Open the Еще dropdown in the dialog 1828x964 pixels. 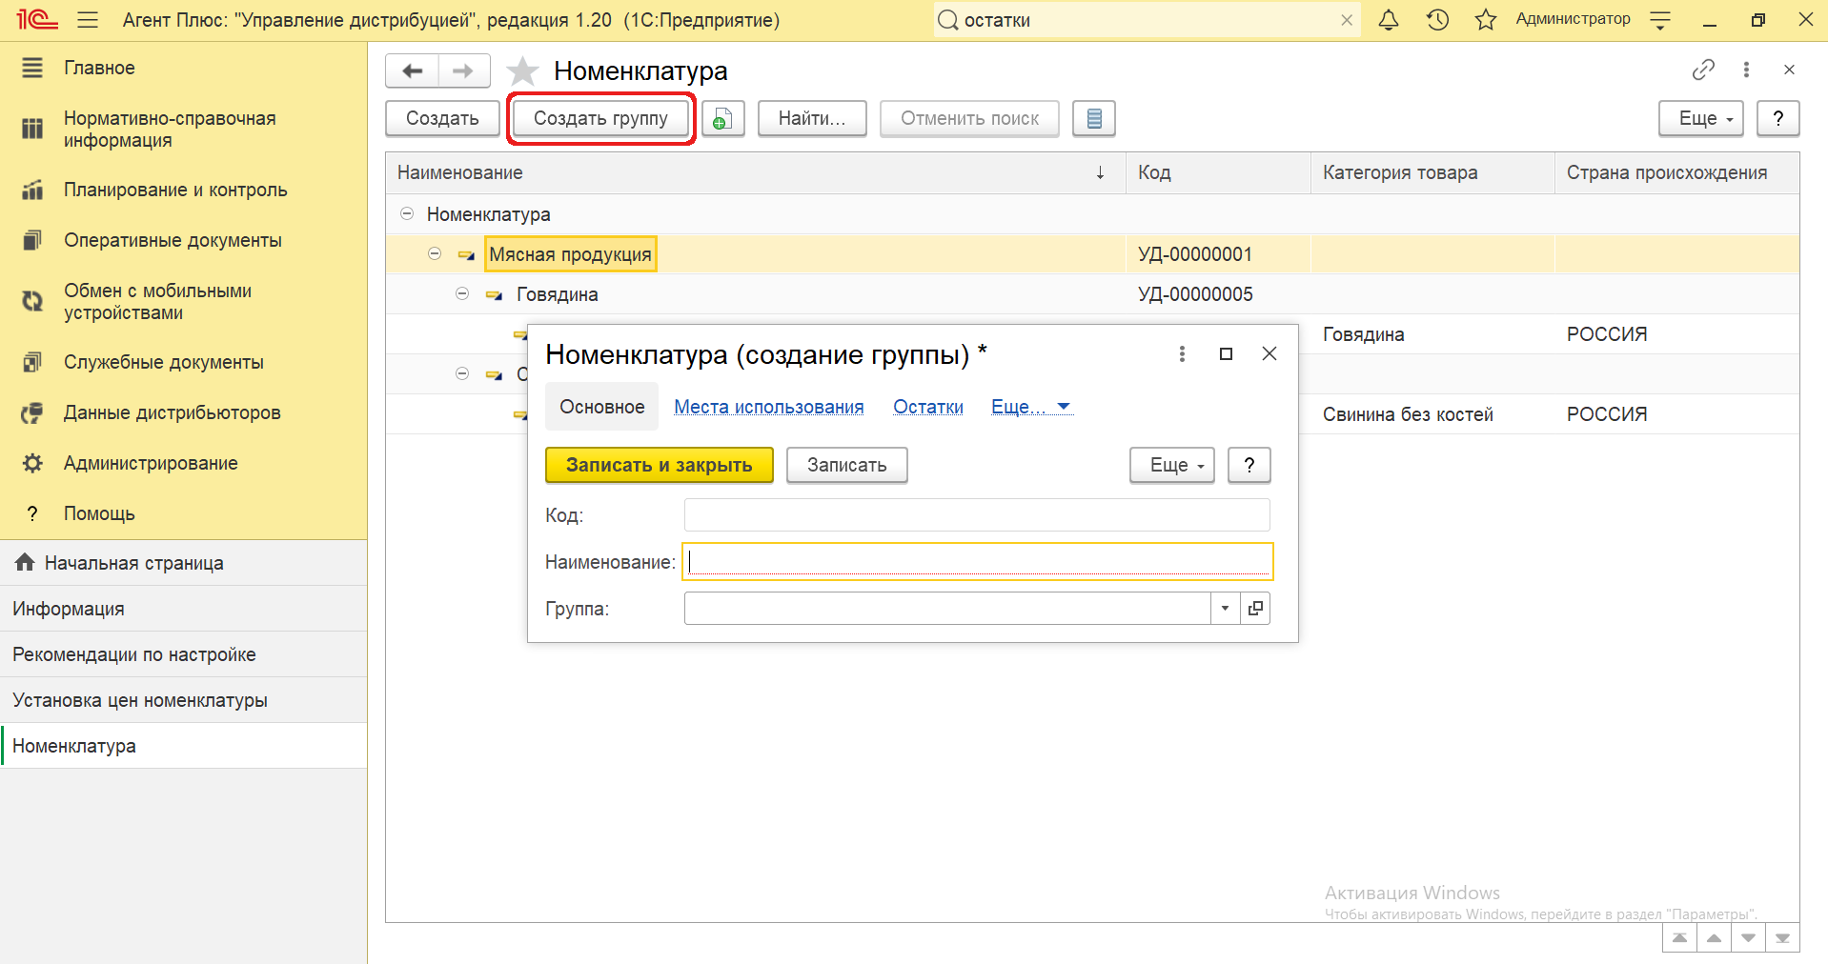click(x=1172, y=465)
